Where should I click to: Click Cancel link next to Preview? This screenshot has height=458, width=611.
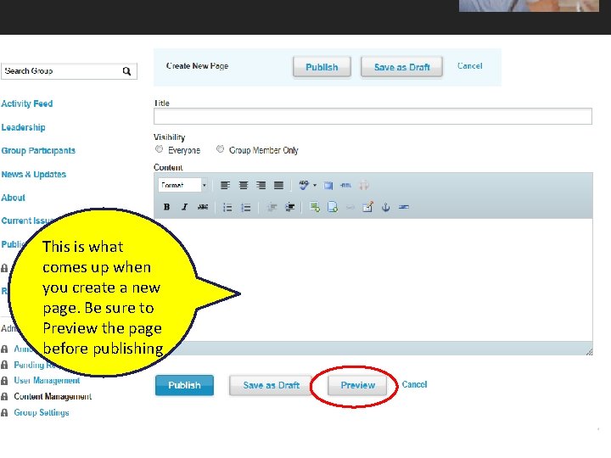[414, 384]
